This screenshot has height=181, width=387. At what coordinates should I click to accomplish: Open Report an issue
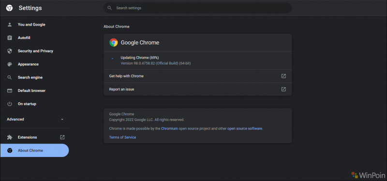point(198,89)
